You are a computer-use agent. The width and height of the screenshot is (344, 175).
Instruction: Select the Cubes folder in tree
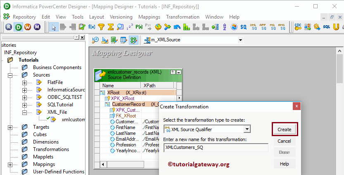(x=40, y=134)
